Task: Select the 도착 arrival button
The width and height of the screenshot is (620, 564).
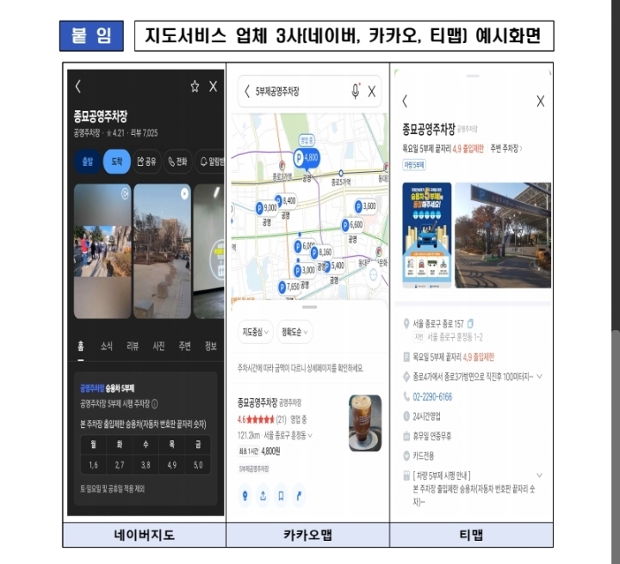Action: [x=116, y=162]
